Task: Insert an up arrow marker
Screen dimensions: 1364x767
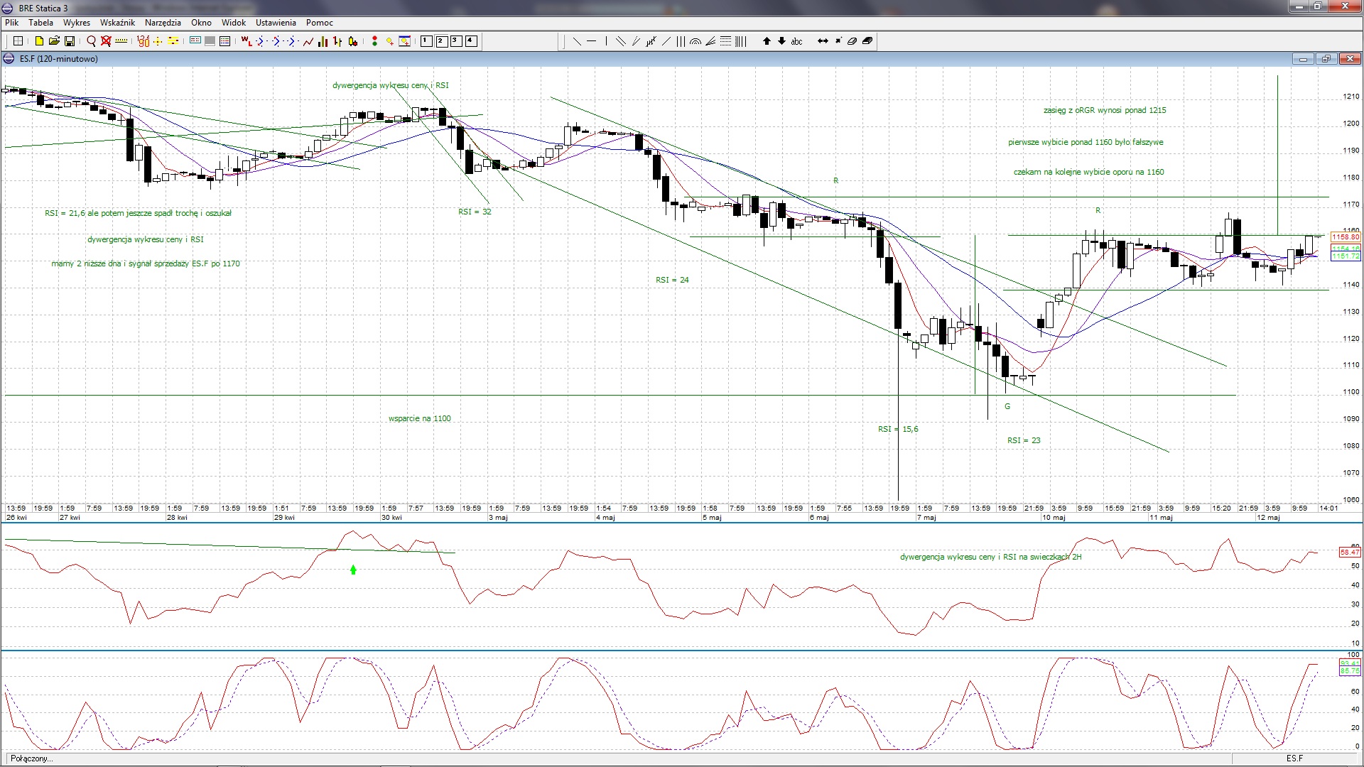Action: pyautogui.click(x=767, y=41)
